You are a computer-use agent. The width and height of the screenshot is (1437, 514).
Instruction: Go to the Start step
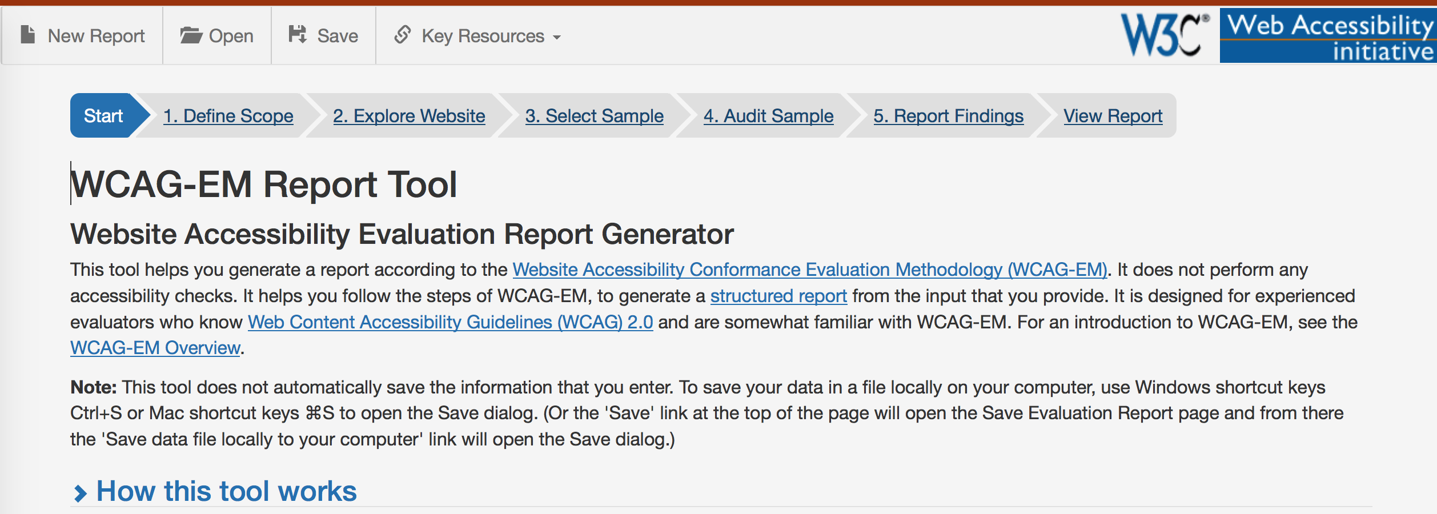pyautogui.click(x=103, y=116)
